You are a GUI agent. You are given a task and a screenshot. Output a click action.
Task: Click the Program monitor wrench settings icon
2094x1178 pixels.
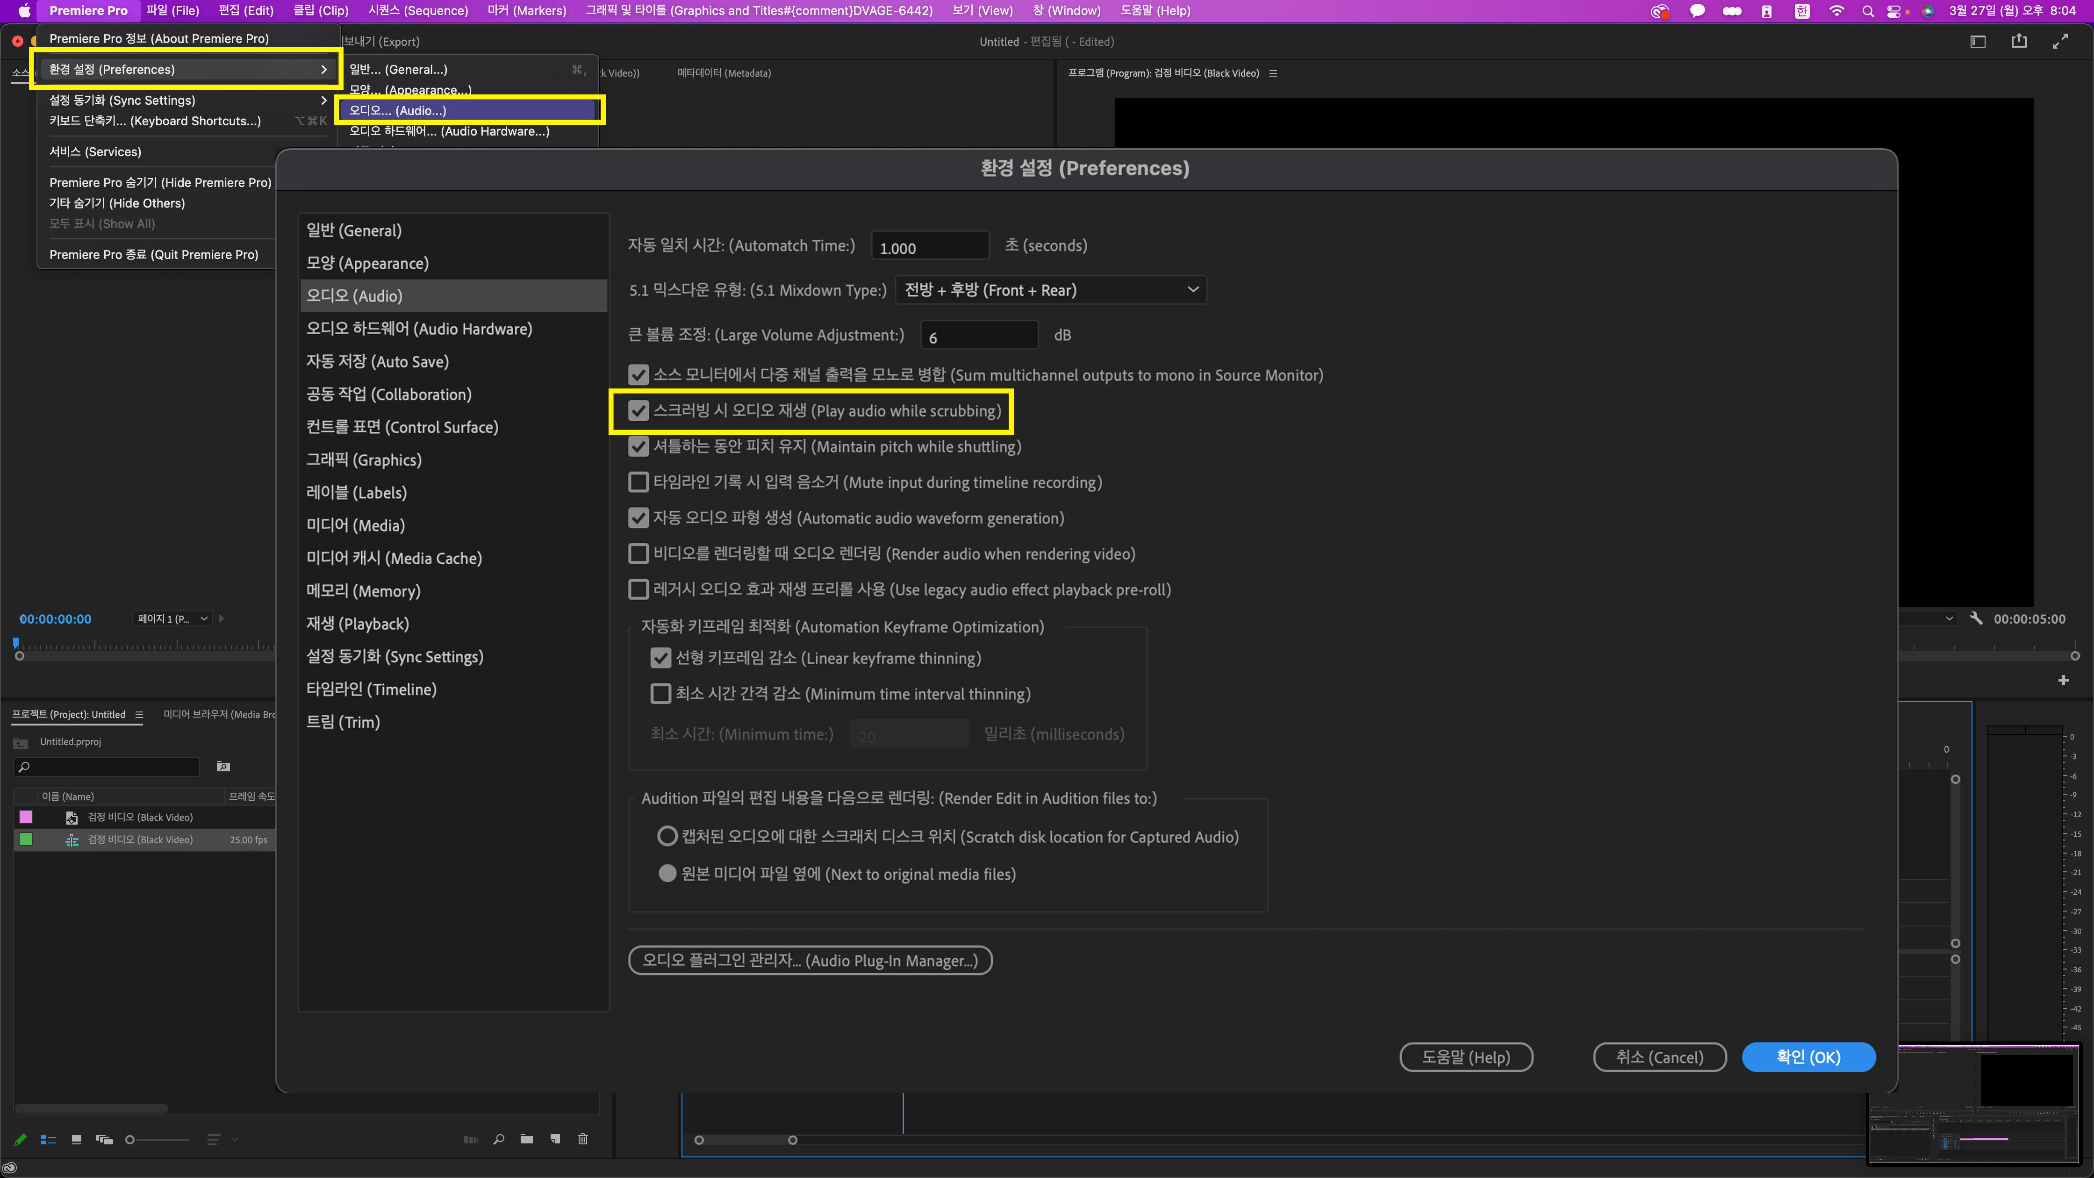tap(1976, 618)
